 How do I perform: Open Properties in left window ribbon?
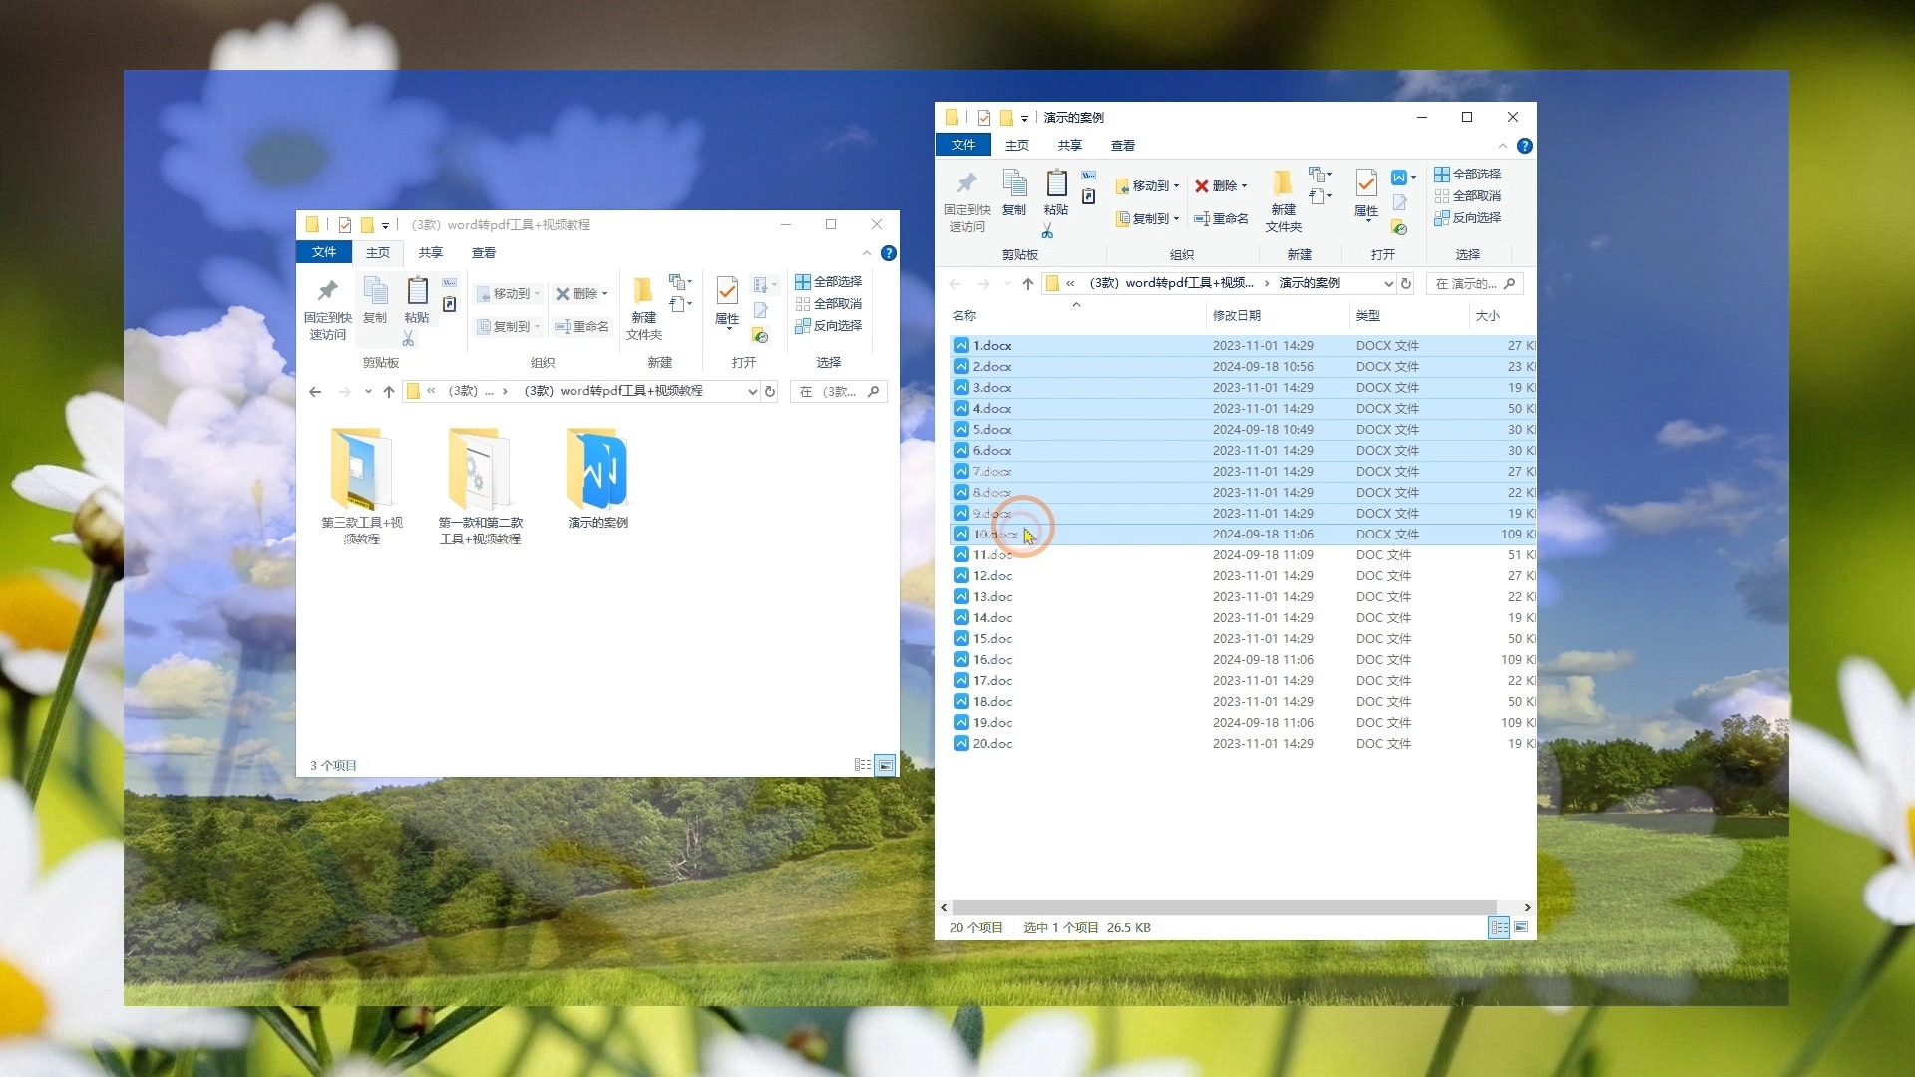(x=727, y=301)
